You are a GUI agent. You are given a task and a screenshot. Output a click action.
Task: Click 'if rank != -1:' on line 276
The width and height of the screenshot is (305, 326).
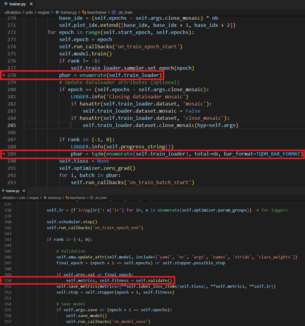coord(80,61)
